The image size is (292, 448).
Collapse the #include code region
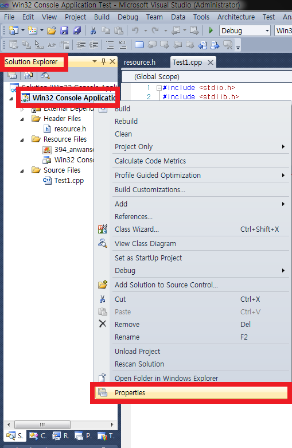coord(159,88)
